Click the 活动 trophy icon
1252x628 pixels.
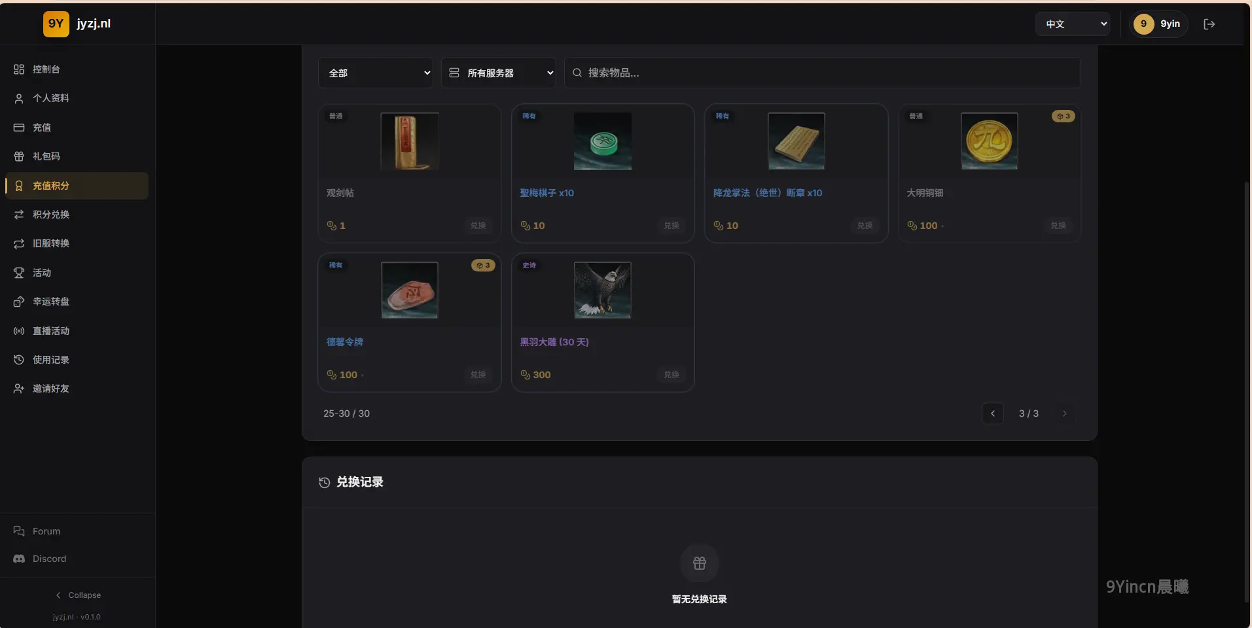point(19,273)
